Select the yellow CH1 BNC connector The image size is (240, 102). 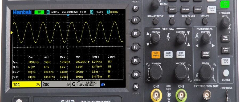[x=156, y=95]
